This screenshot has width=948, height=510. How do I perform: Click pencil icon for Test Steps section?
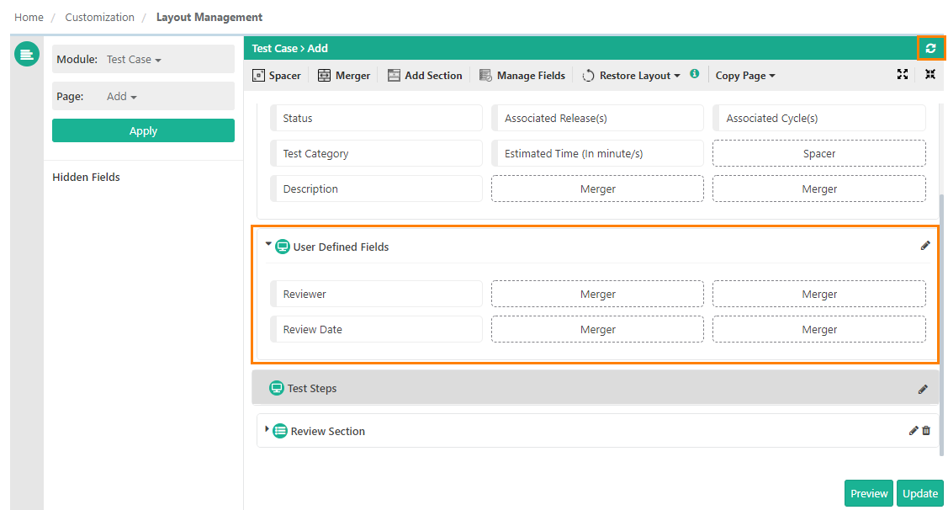[923, 389]
